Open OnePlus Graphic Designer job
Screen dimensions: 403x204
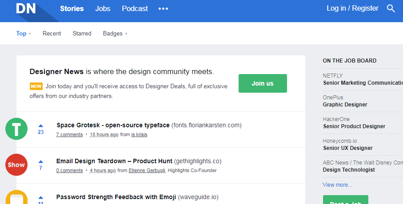coord(345,105)
